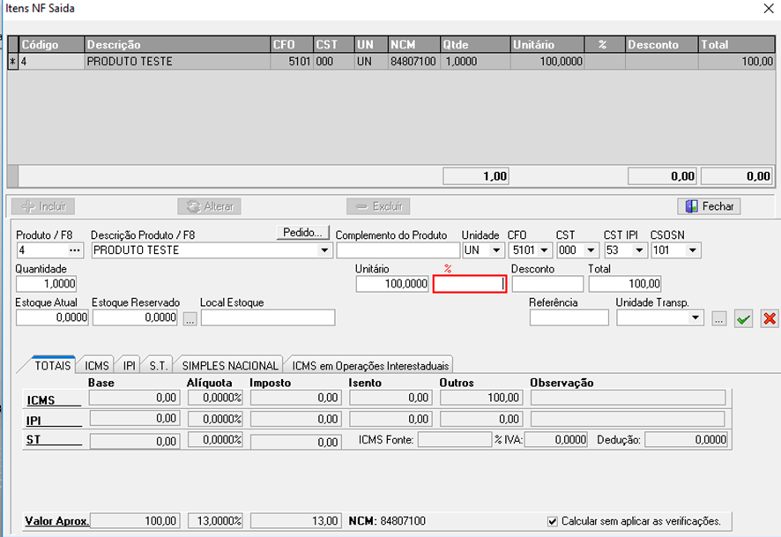Click the ICMS Observação field
This screenshot has height=537, width=781.
628,398
